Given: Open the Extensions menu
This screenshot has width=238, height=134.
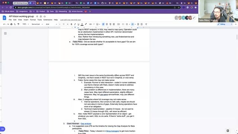Looking at the screenshot, I should pyautogui.click(x=48, y=20).
